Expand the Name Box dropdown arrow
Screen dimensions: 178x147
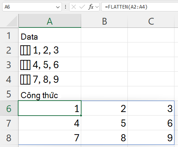click(x=58, y=7)
